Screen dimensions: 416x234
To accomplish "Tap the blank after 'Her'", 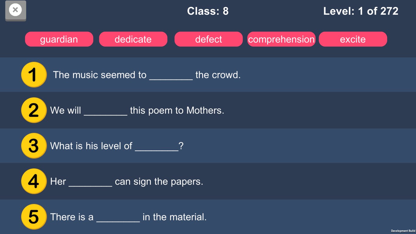I will [x=90, y=182].
